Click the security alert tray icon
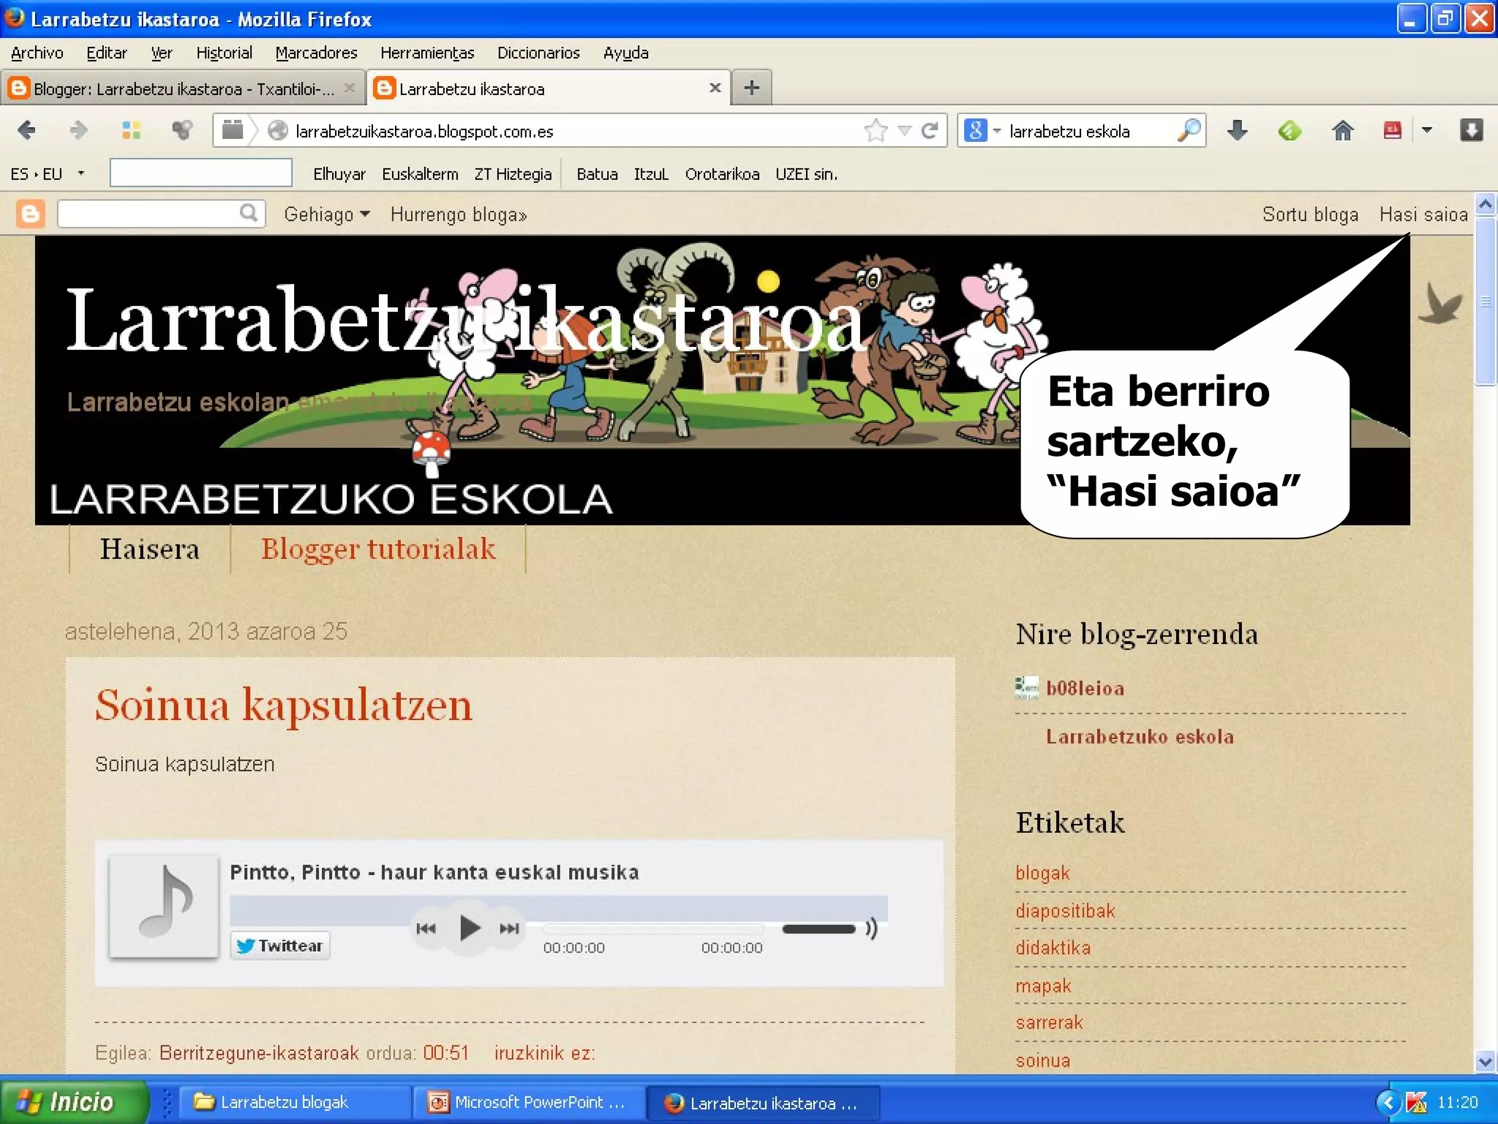The width and height of the screenshot is (1498, 1124). (1416, 1102)
